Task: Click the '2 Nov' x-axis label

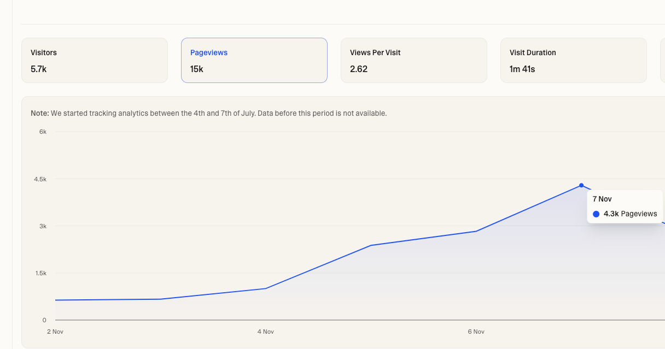Action: tap(55, 332)
